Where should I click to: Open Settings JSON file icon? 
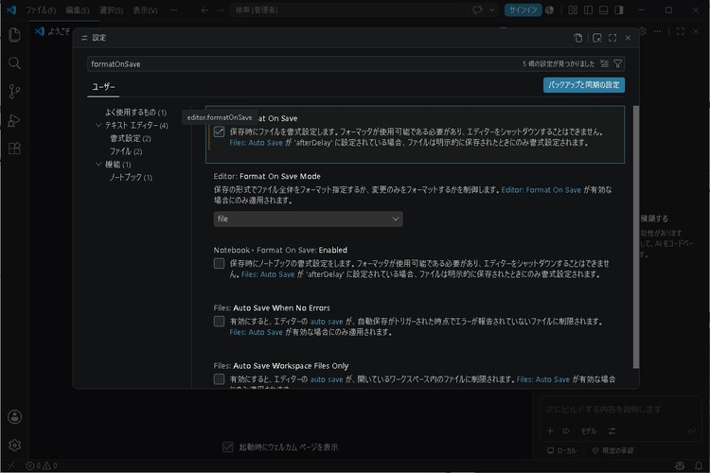point(577,38)
